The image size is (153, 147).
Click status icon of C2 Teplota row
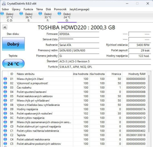[5, 135]
